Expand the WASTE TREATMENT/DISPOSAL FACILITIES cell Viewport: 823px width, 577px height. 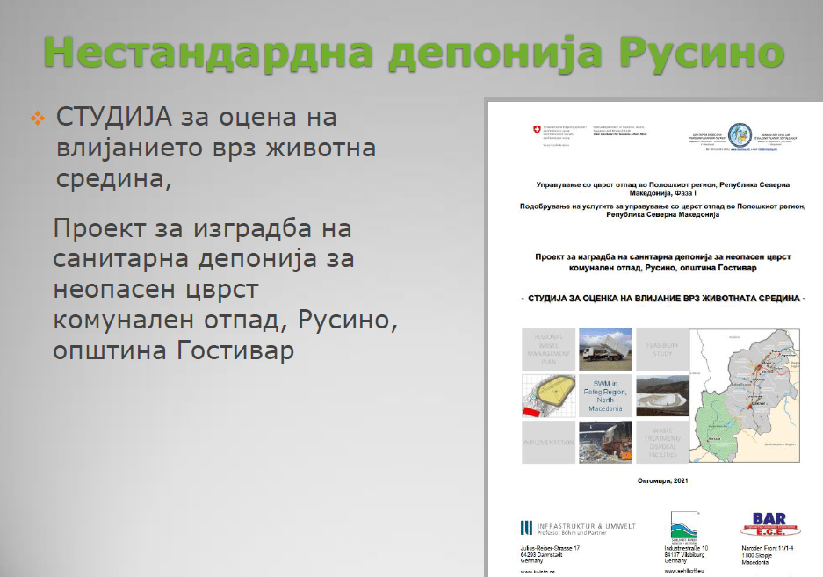coord(661,442)
